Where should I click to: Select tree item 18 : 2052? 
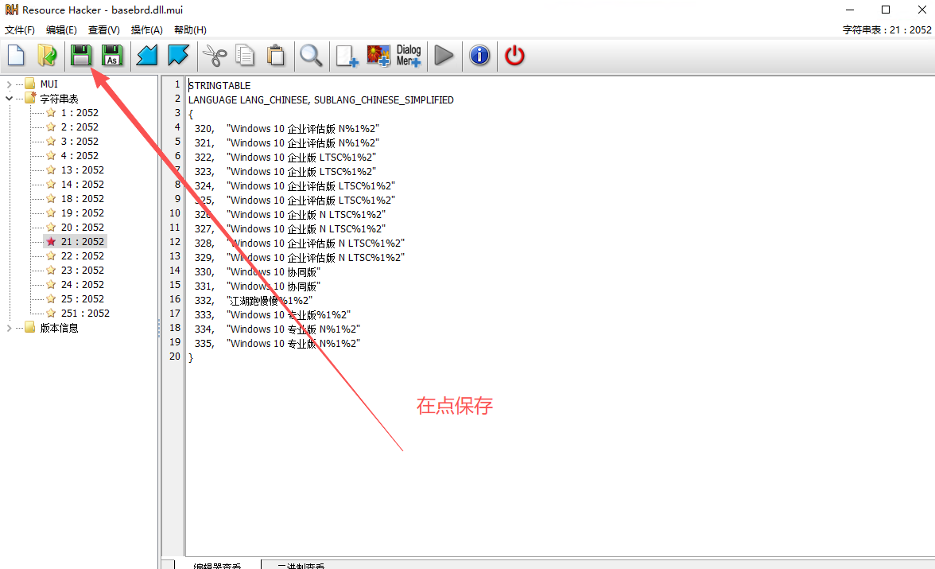tap(83, 199)
